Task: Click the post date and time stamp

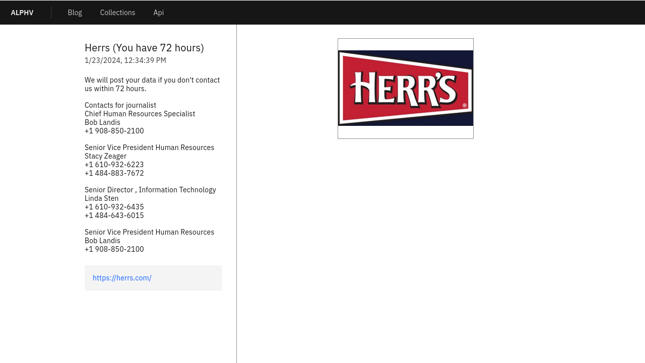Action: point(125,60)
